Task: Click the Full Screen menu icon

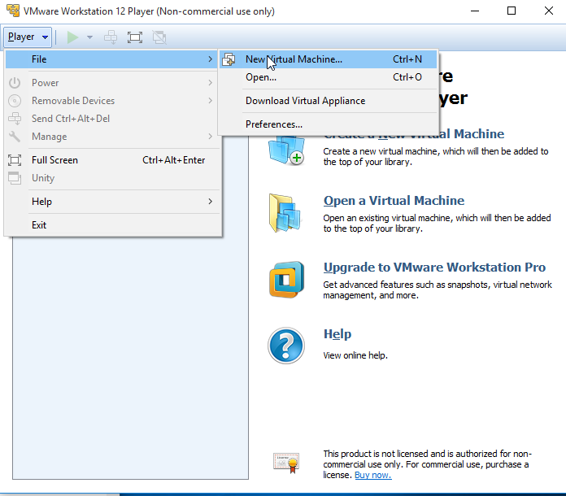Action: (x=15, y=160)
